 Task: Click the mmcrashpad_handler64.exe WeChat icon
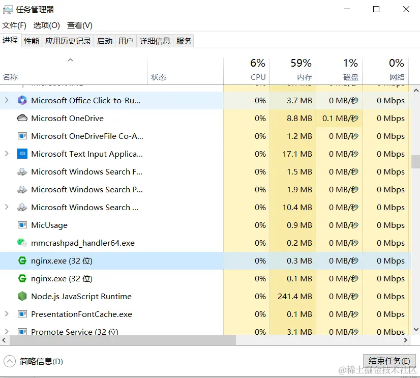coord(22,243)
